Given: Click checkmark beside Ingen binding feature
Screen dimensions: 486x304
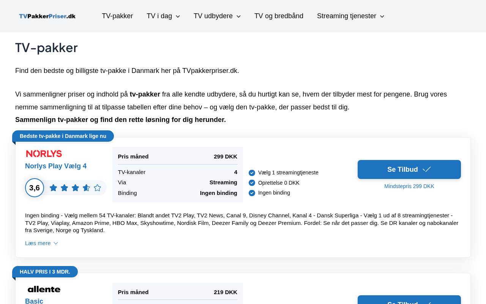Looking at the screenshot, I should point(252,193).
